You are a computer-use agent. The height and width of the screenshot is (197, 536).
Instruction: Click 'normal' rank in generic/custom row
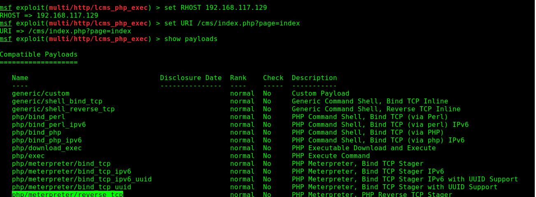pos(242,94)
